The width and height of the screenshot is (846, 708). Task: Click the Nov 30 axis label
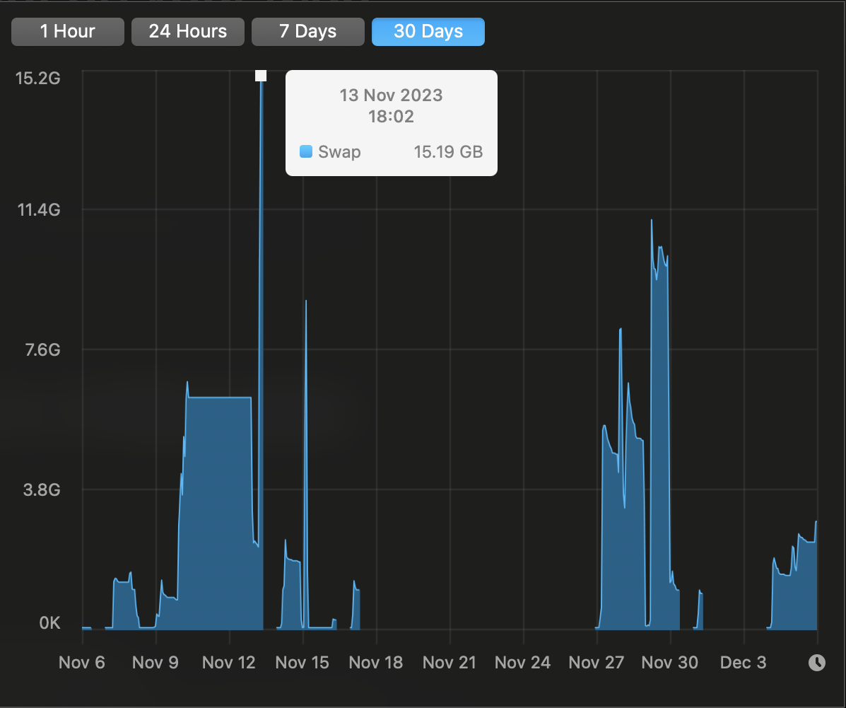669,662
